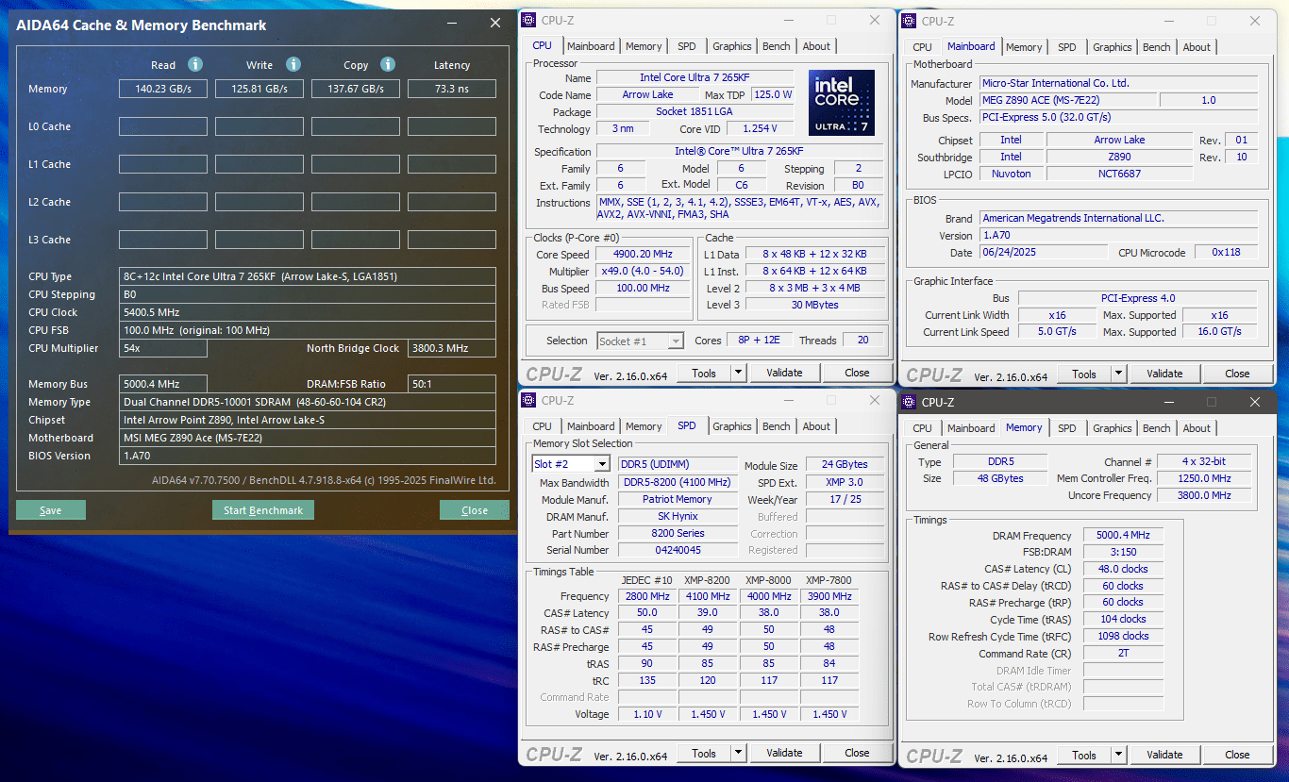Screen dimensions: 1289x782
Task: Click the info icon beside Write
Action: [x=293, y=64]
